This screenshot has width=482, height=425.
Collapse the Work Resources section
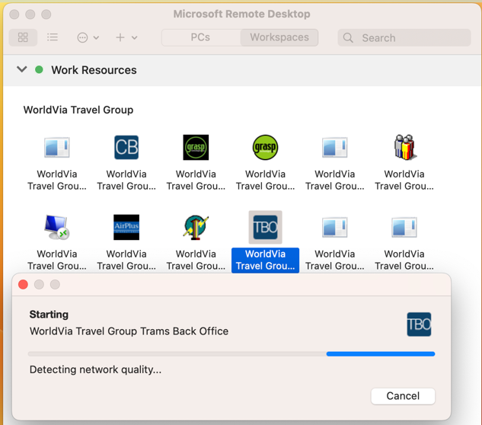click(x=22, y=69)
